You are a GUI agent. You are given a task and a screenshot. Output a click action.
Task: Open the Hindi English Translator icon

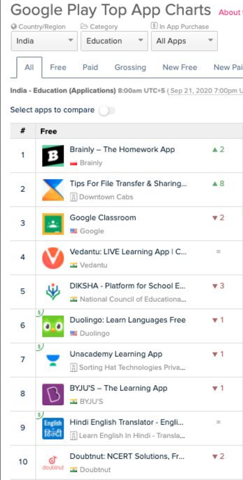click(x=53, y=428)
